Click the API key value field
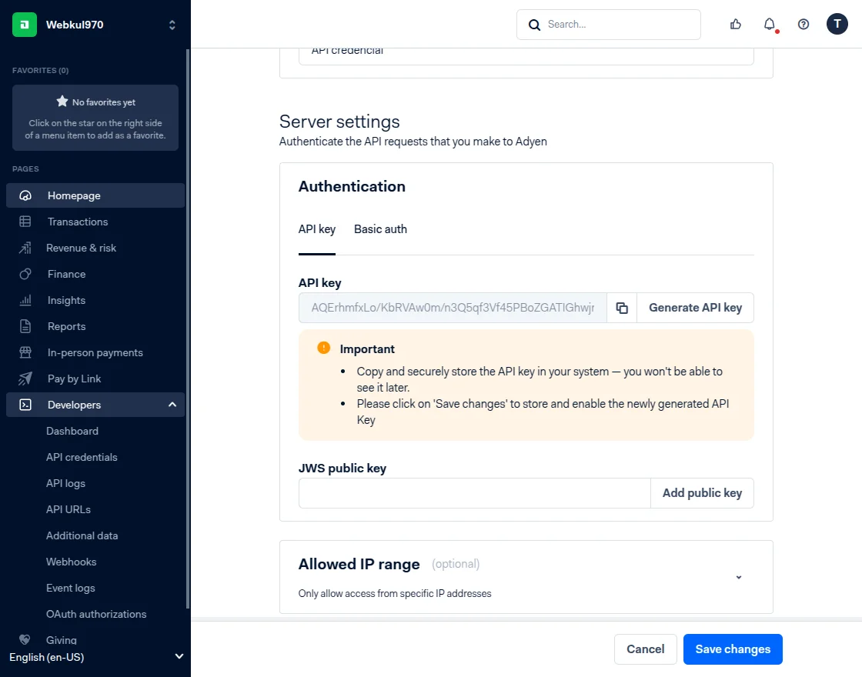The image size is (862, 677). pos(453,308)
